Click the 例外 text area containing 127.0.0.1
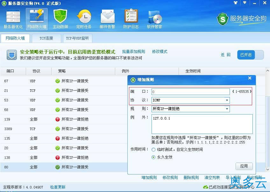This screenshot has width=270, height=192. (x=202, y=124)
